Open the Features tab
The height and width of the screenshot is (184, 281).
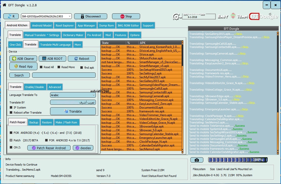(x=120, y=35)
